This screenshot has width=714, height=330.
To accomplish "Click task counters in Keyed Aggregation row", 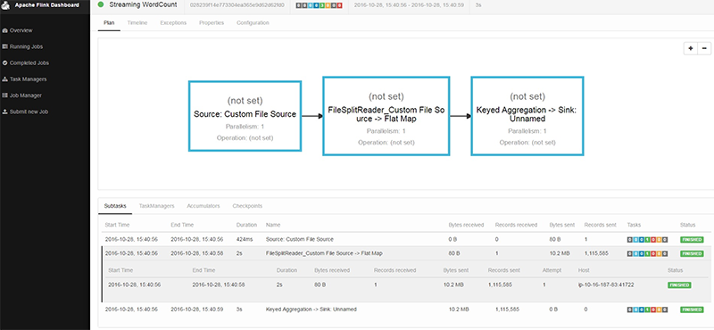I will [x=648, y=309].
